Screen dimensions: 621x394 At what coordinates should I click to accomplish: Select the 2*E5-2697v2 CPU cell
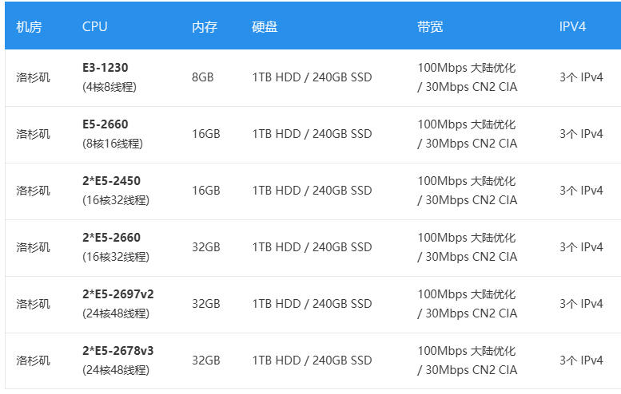click(118, 304)
